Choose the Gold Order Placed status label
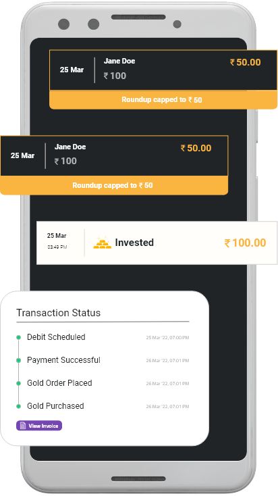Viewport: 278px width, 496px height. (59, 383)
